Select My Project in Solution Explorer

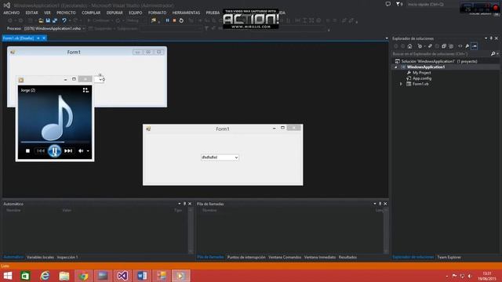(x=421, y=73)
